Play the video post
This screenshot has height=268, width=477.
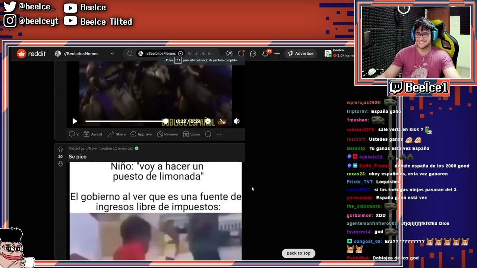(75, 121)
